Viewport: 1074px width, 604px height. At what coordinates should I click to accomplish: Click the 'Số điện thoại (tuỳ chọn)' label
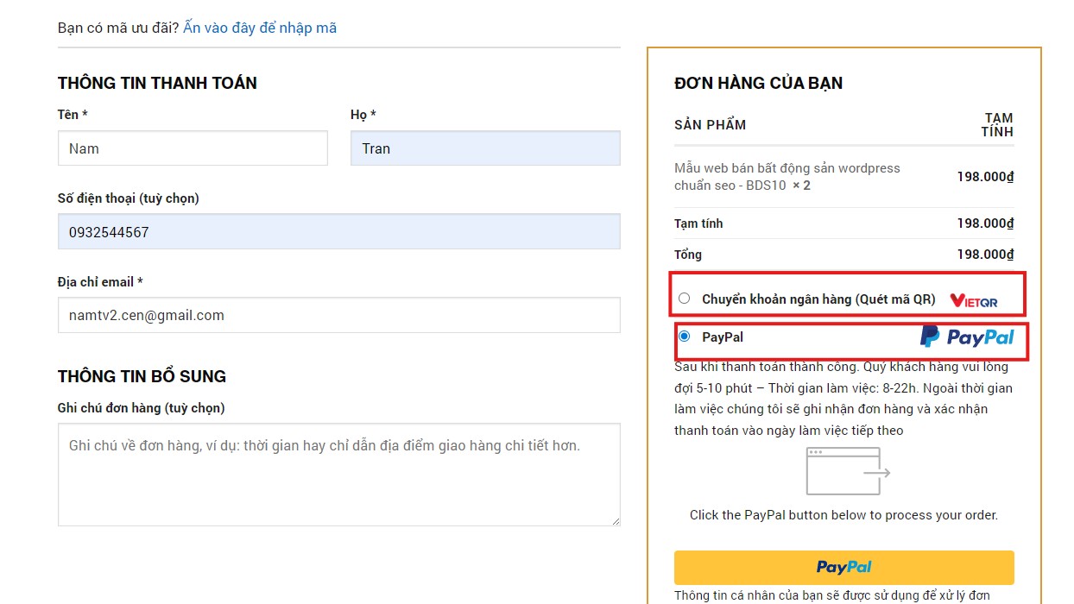coord(128,198)
